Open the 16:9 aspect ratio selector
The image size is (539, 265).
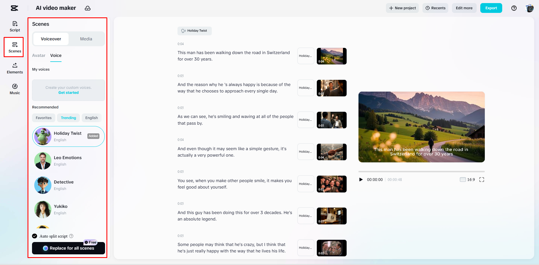point(467,180)
